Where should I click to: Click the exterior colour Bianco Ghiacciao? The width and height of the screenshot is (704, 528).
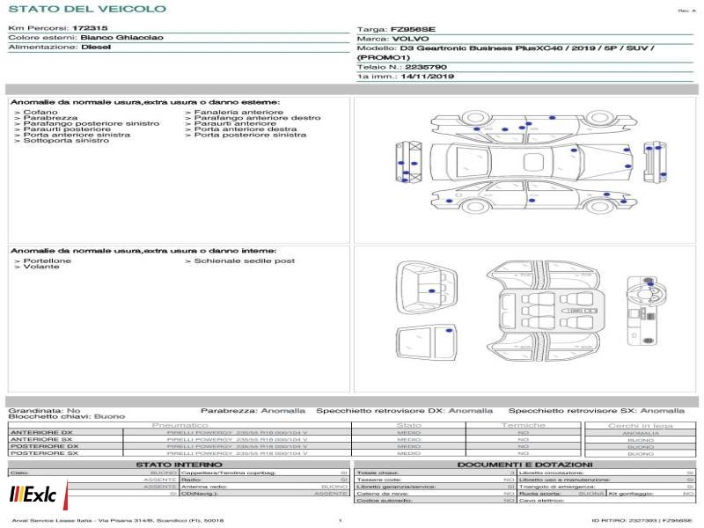[121, 38]
